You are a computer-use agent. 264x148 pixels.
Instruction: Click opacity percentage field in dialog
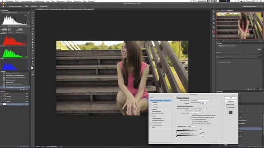pyautogui.click(x=204, y=103)
